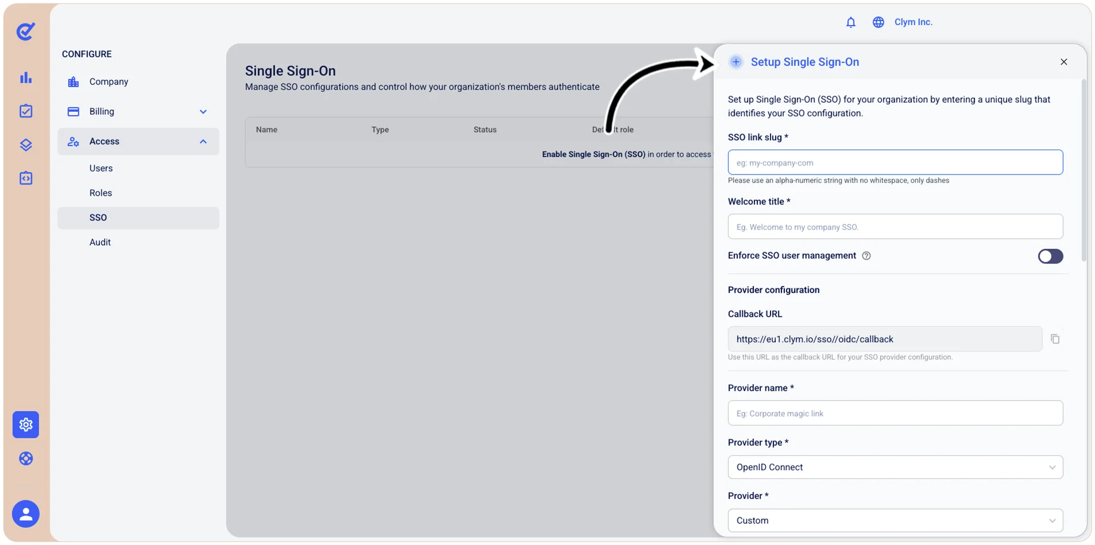Open the Provider dropdown showing Custom
1095x545 pixels.
click(895, 520)
